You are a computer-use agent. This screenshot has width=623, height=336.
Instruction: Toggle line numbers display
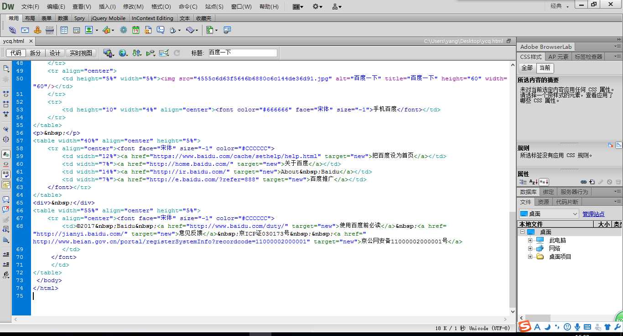pyautogui.click(x=6, y=154)
